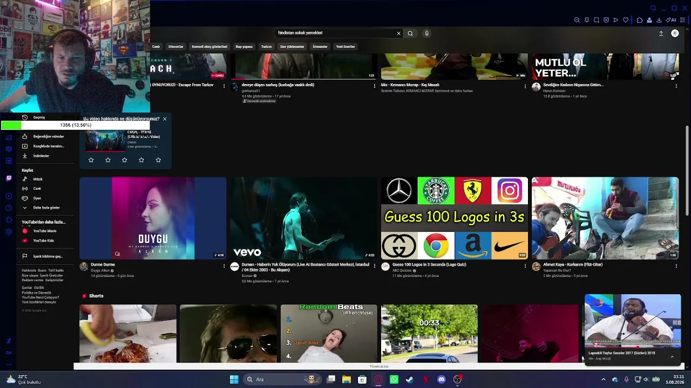The width and height of the screenshot is (691, 388).
Task: Select the Yeni öneriler filter chip
Action: 345,46
